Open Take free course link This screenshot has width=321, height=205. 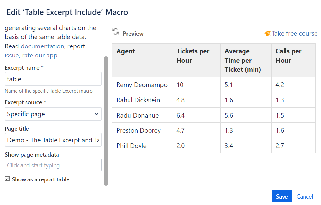click(295, 34)
